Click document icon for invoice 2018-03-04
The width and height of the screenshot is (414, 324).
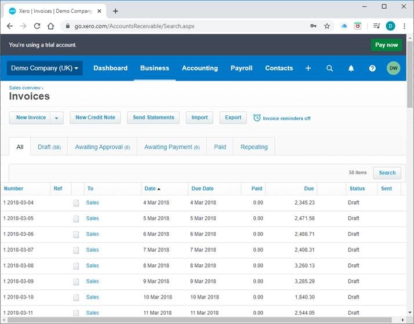pos(76,203)
